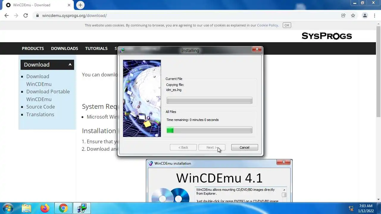The height and width of the screenshot is (214, 381).
Task: Open a new tab with the plus icon
Action: coord(80,5)
